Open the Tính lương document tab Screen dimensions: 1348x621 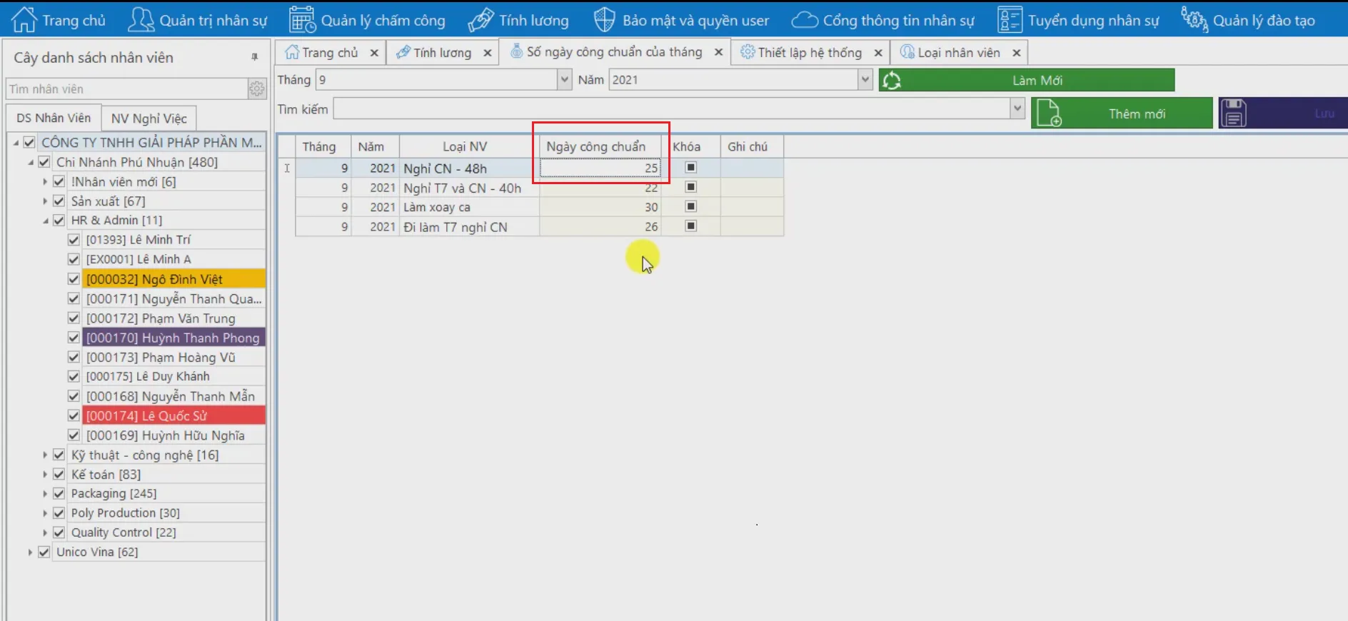(442, 53)
